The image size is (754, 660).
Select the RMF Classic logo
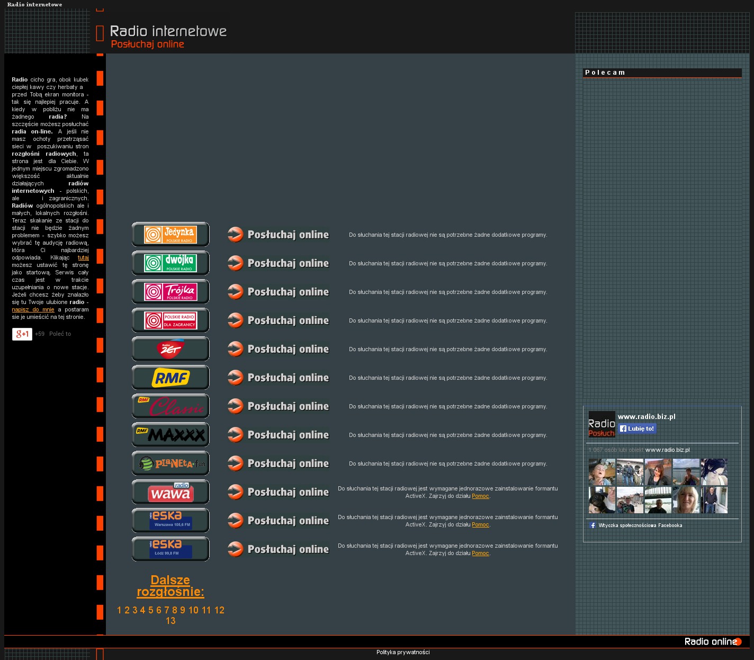170,406
